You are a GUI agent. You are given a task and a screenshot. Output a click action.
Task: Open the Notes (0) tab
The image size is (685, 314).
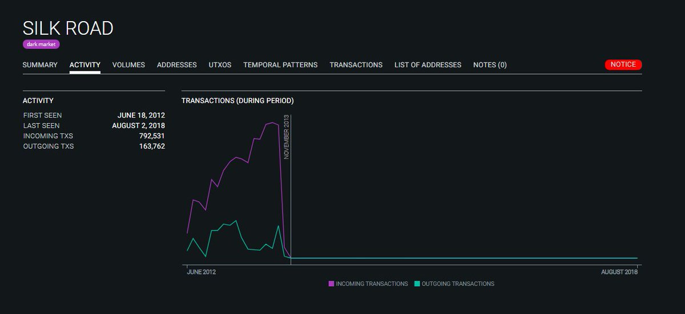coord(490,65)
